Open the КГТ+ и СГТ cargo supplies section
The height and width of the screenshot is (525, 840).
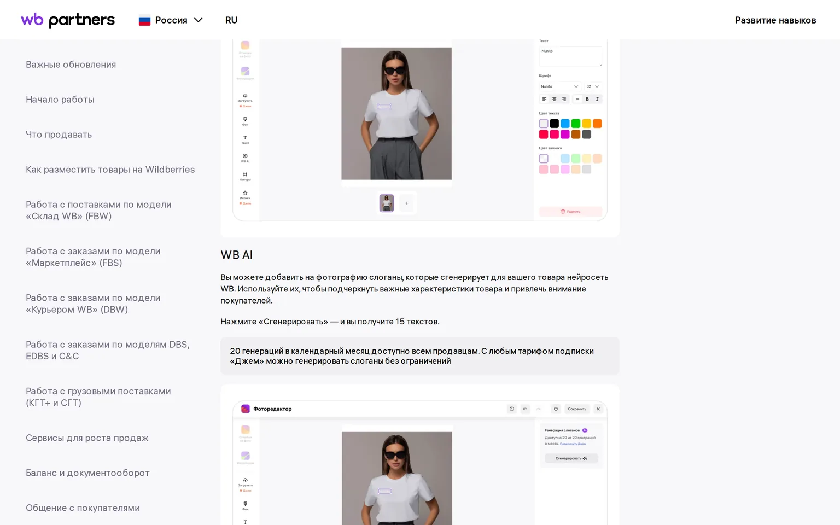coord(98,397)
